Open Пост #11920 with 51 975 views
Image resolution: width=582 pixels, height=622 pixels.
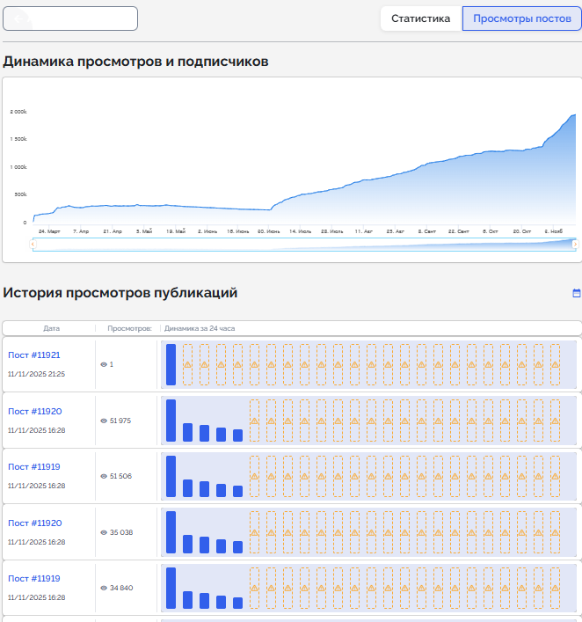coord(34,411)
